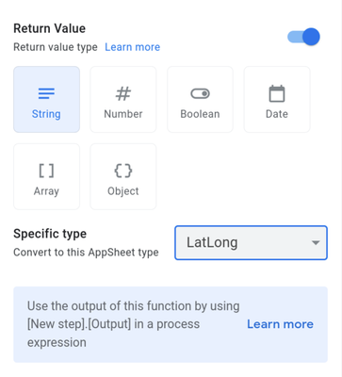This screenshot has width=342, height=377.
Task: Choose the Array square brackets icon
Action: 46,171
